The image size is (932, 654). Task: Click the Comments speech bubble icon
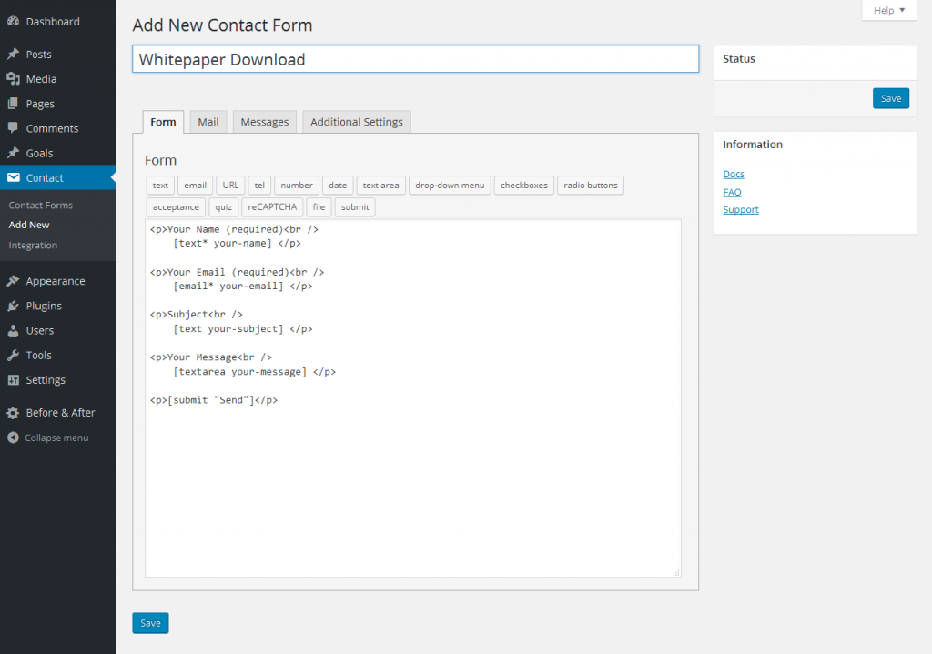pos(13,128)
